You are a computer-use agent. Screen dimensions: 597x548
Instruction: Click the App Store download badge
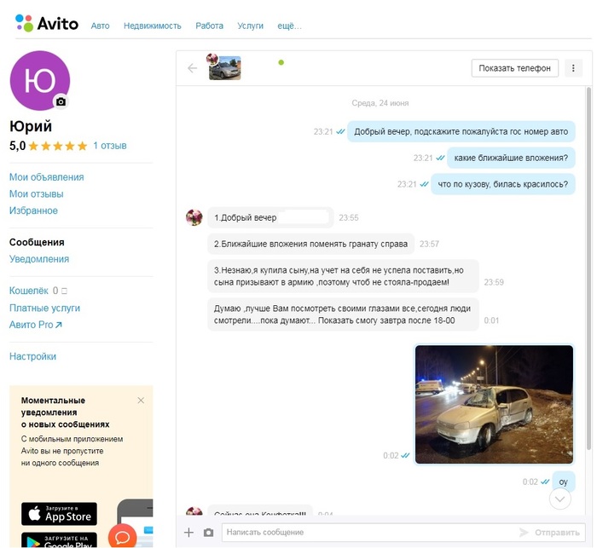click(x=59, y=514)
